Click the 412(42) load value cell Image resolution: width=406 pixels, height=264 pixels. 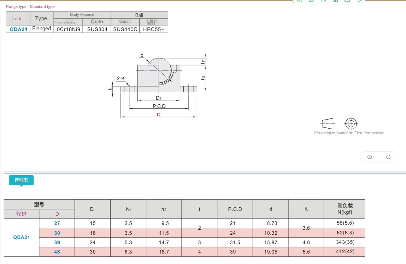[x=344, y=252]
